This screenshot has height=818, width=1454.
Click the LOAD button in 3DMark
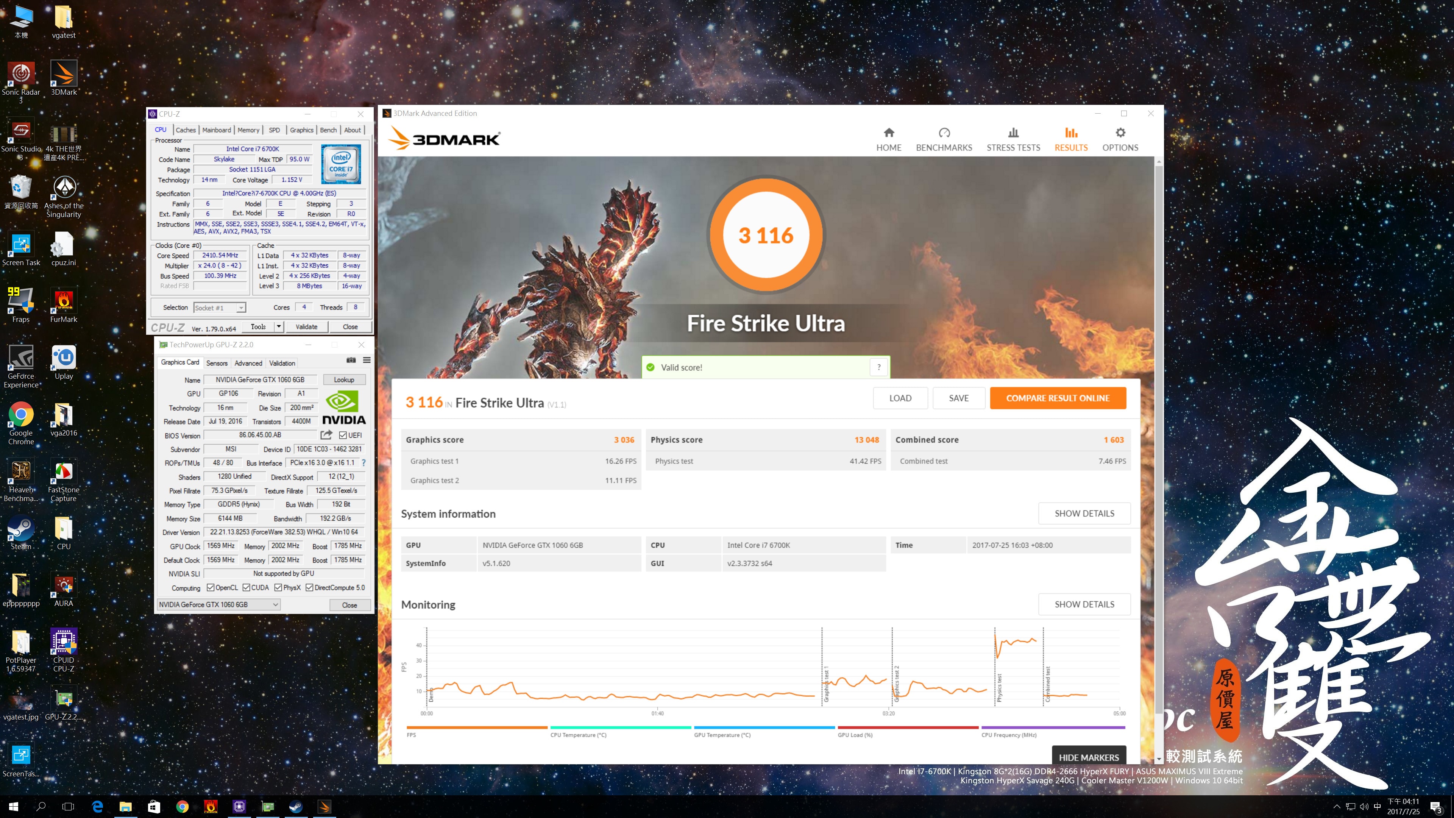pyautogui.click(x=900, y=398)
